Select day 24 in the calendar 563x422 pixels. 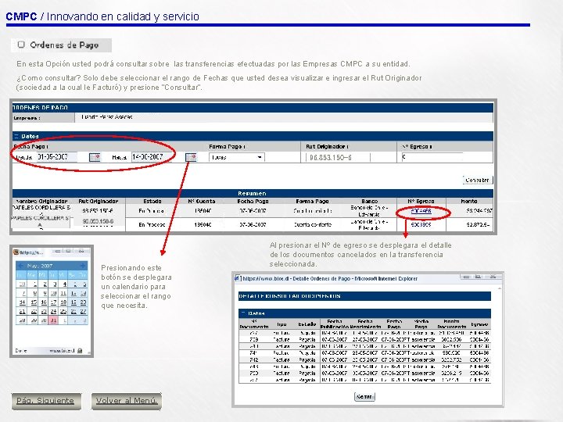coord(53,311)
